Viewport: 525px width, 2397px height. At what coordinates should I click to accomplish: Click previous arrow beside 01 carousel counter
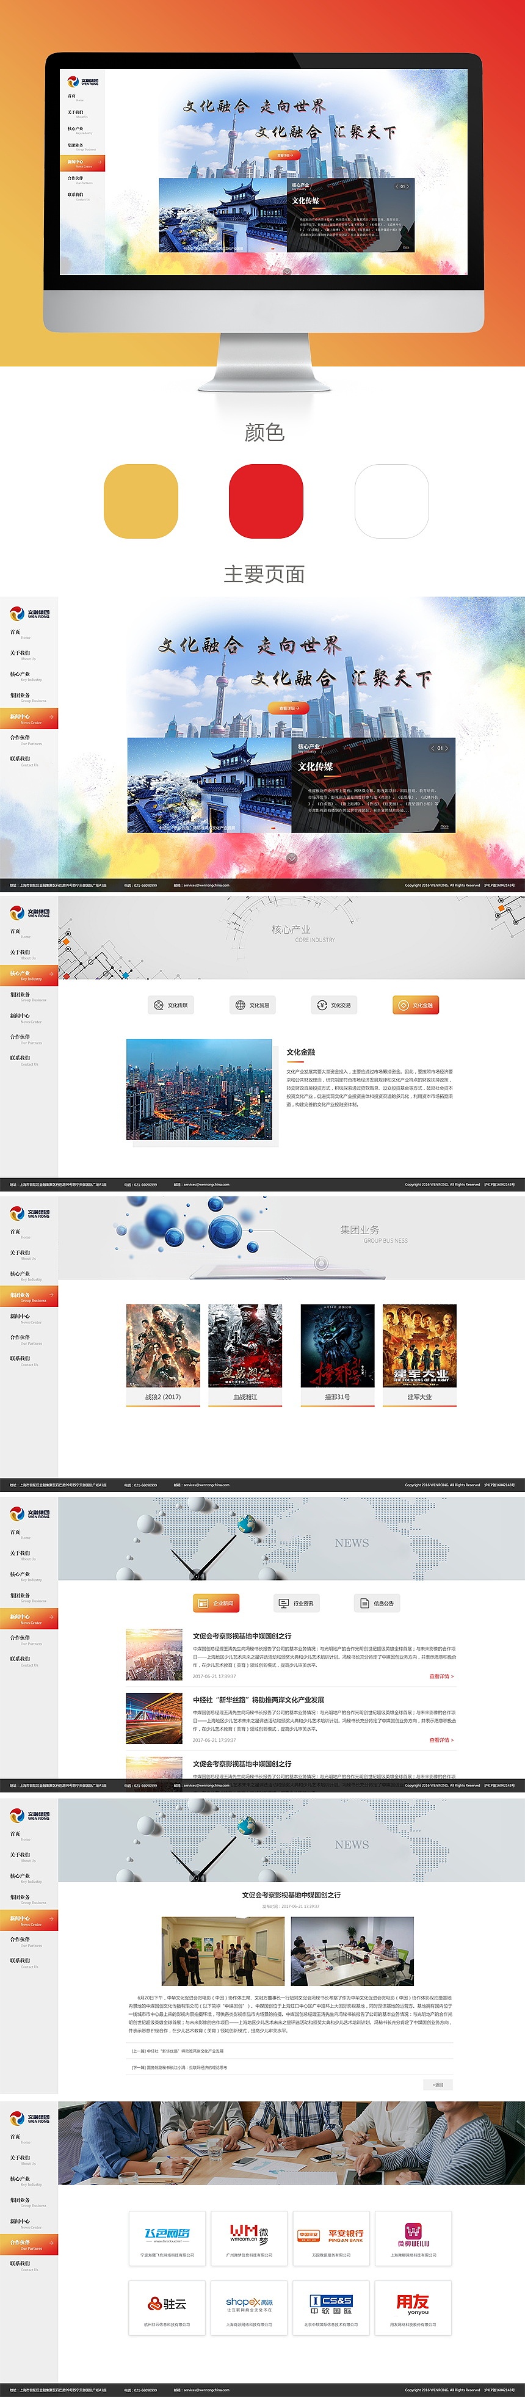433,748
